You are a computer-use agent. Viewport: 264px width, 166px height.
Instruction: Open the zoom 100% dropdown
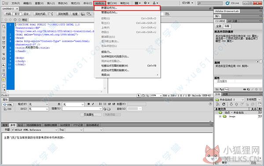[156, 95]
